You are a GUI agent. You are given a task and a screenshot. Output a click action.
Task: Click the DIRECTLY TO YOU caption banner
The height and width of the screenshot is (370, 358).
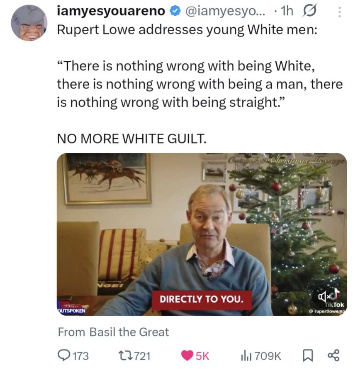point(202,299)
